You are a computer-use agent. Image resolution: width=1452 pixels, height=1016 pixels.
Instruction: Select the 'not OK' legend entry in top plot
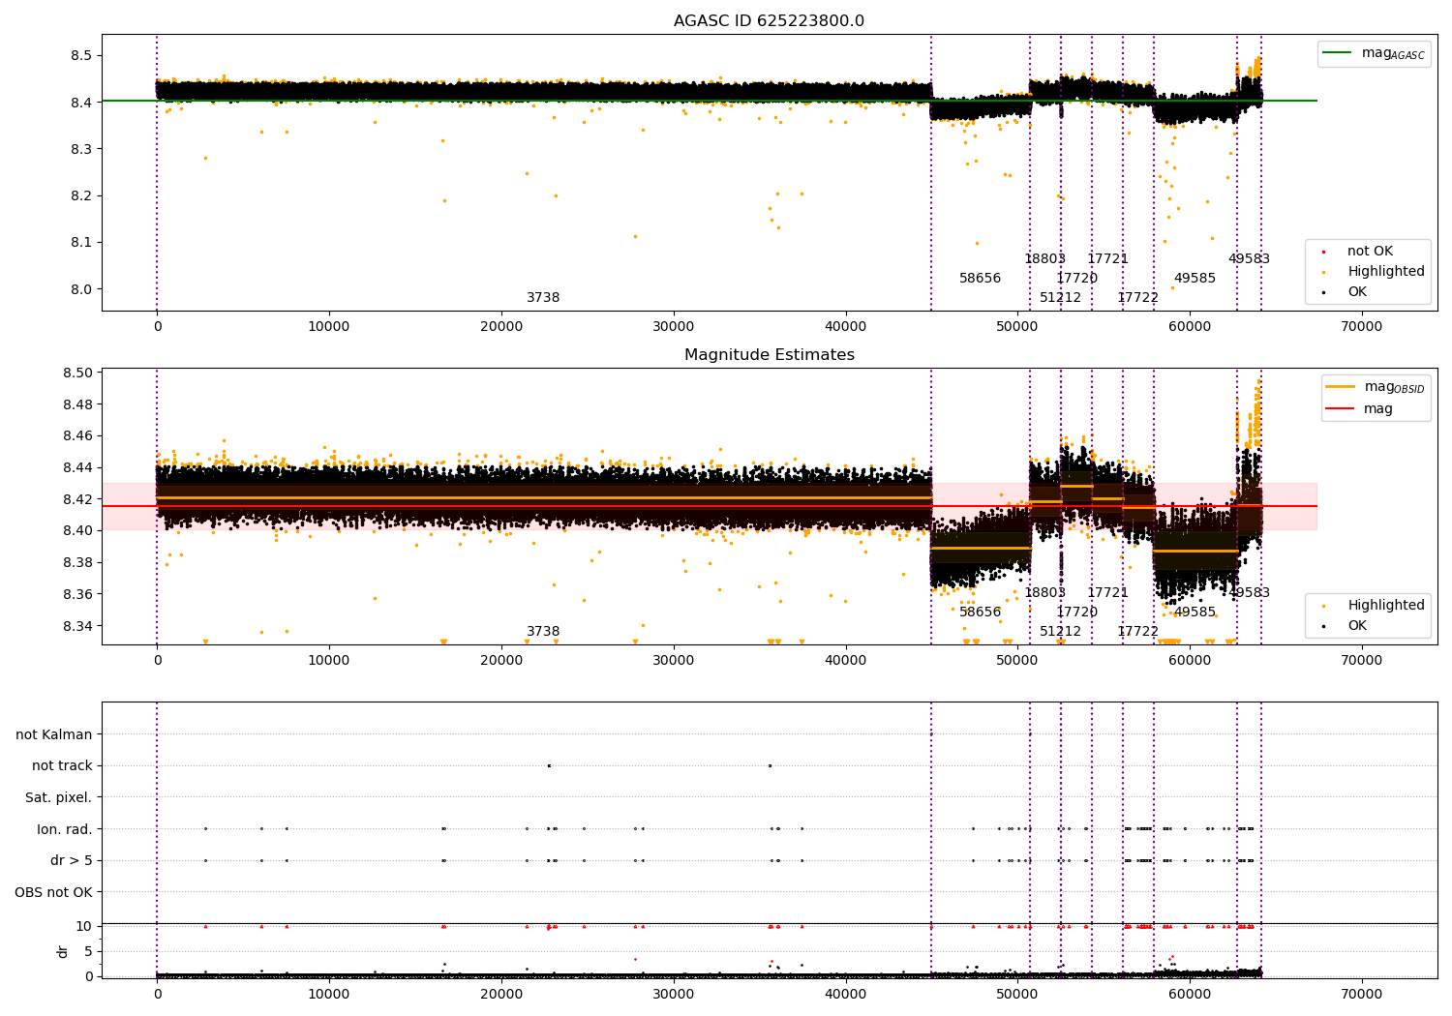(x=1370, y=252)
